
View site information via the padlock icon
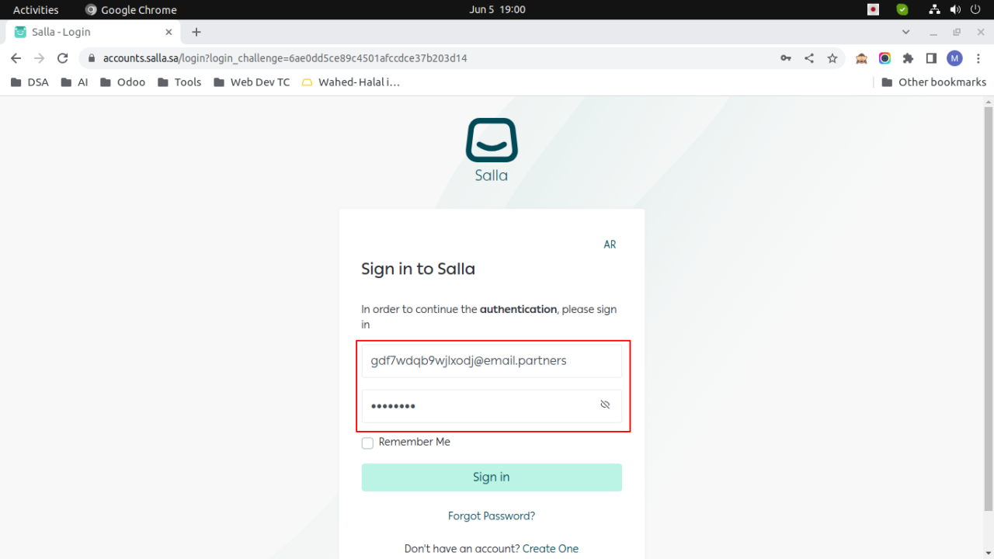point(91,57)
